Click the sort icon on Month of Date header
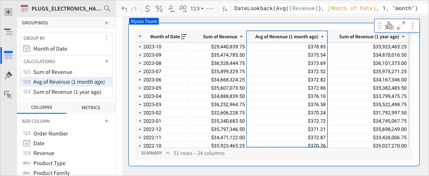Viewport: 429px width, 176px height. (185, 36)
